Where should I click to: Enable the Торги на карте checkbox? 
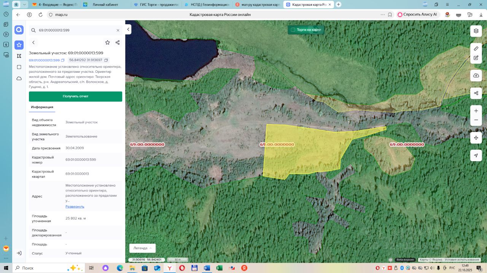coord(293,30)
